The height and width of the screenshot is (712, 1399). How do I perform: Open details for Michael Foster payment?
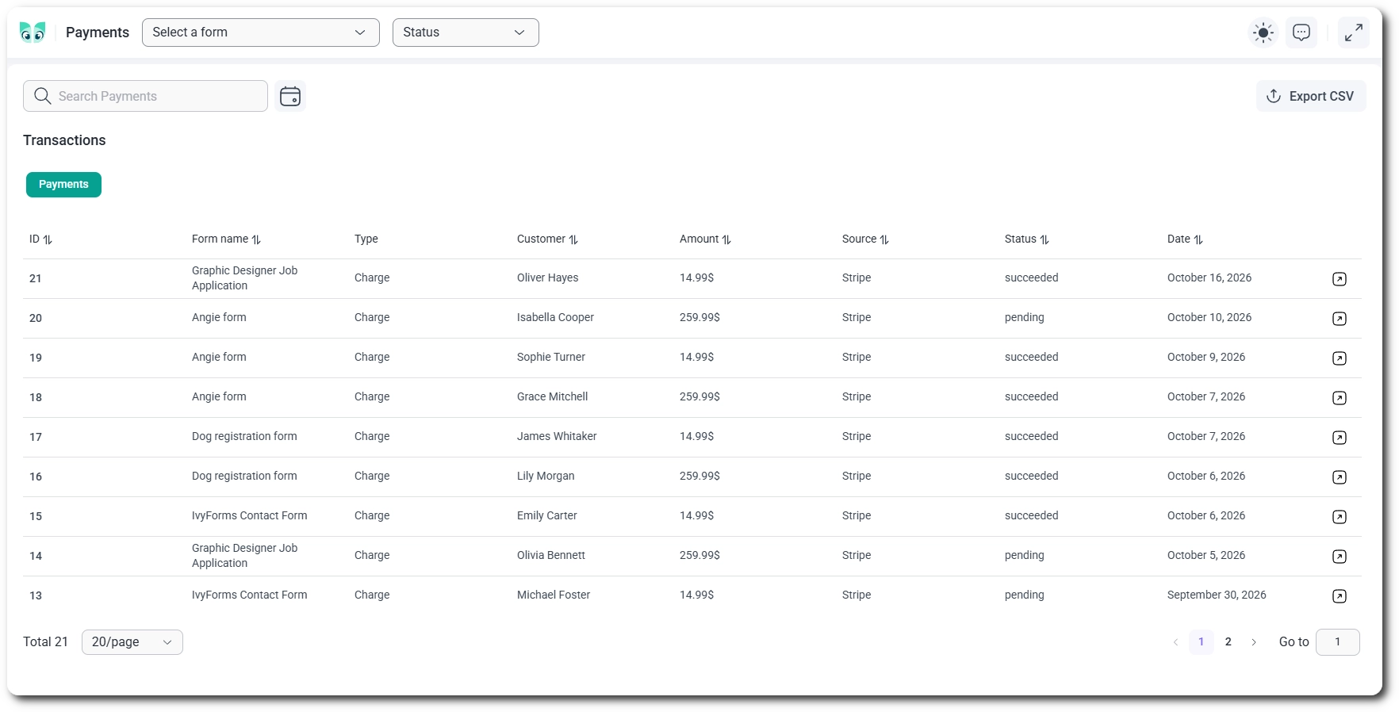[1340, 596]
